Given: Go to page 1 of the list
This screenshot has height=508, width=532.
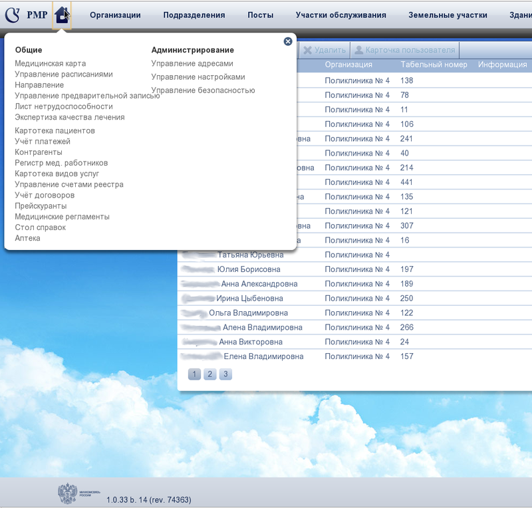Looking at the screenshot, I should (194, 374).
